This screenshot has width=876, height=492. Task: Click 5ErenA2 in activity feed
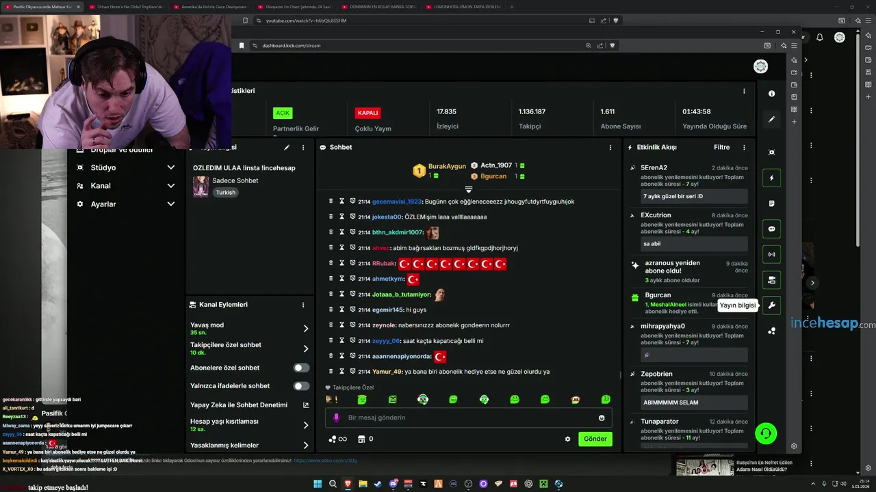654,167
